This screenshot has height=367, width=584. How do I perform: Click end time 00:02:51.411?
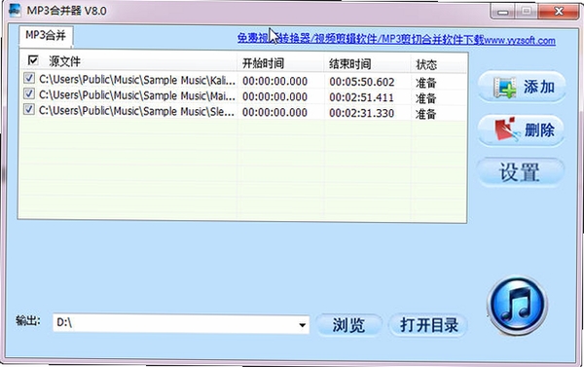(x=362, y=97)
